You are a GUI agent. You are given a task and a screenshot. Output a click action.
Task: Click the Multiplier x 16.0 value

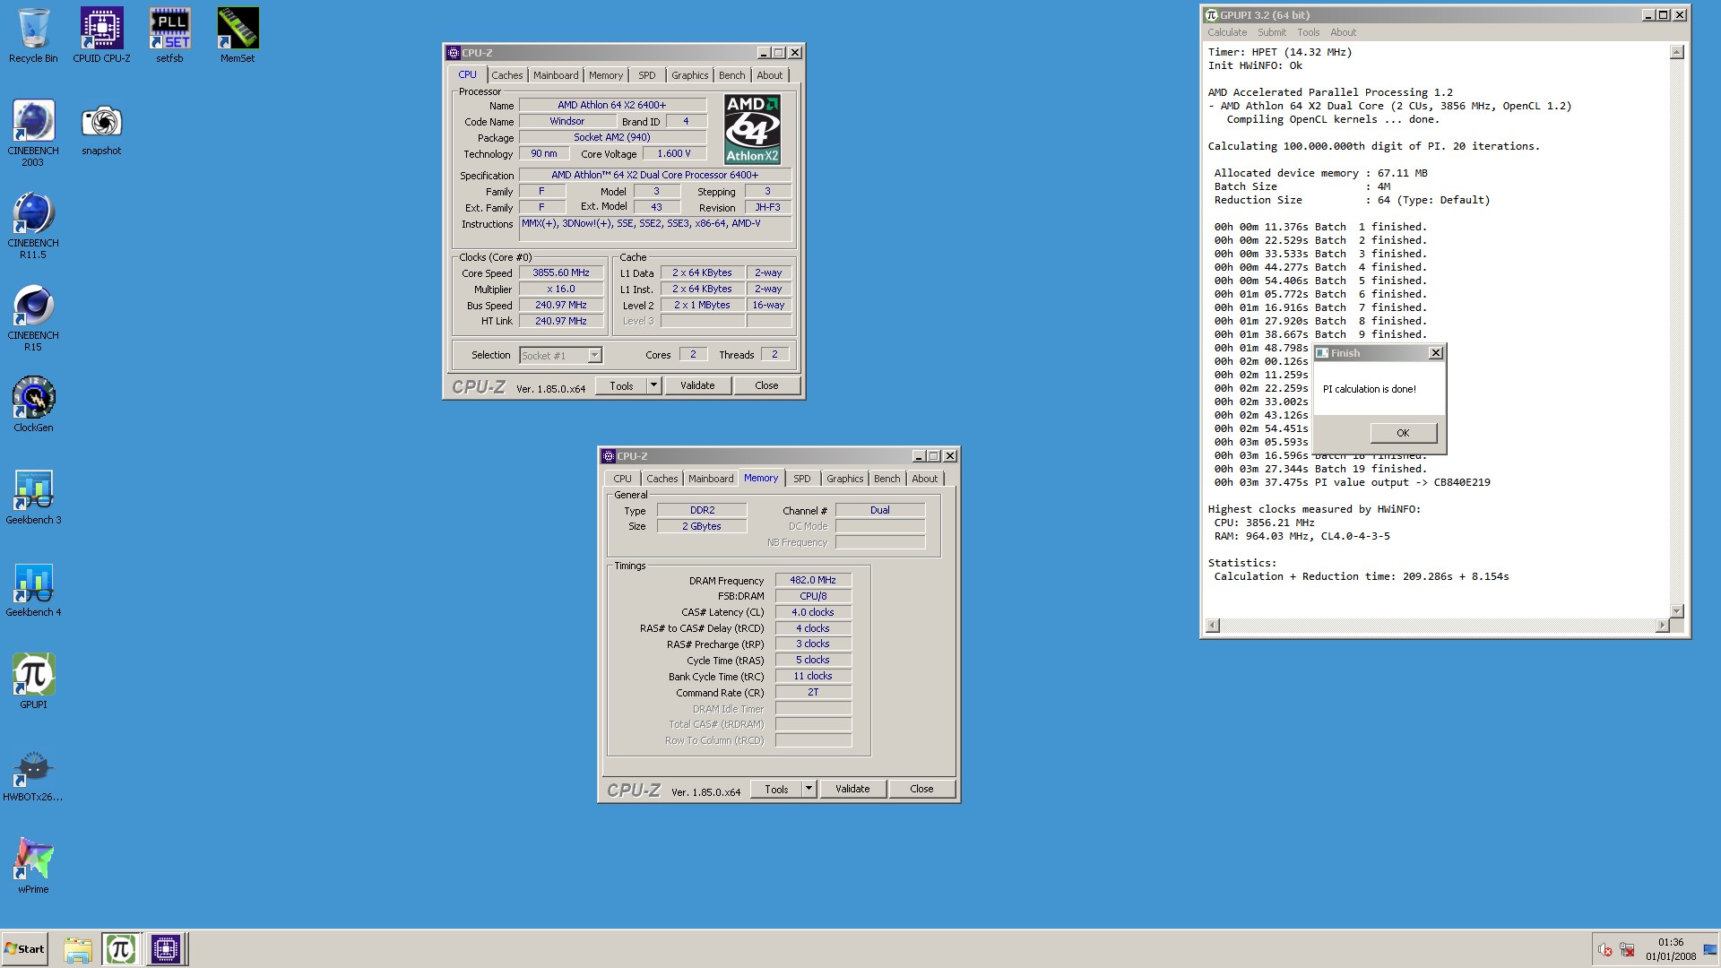[561, 289]
